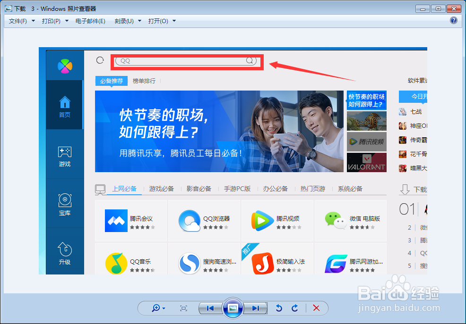Click the colorful software manager logo
This screenshot has height=324, width=466.
click(x=65, y=66)
